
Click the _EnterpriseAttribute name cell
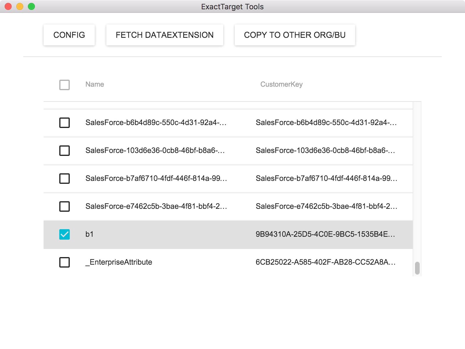(119, 262)
